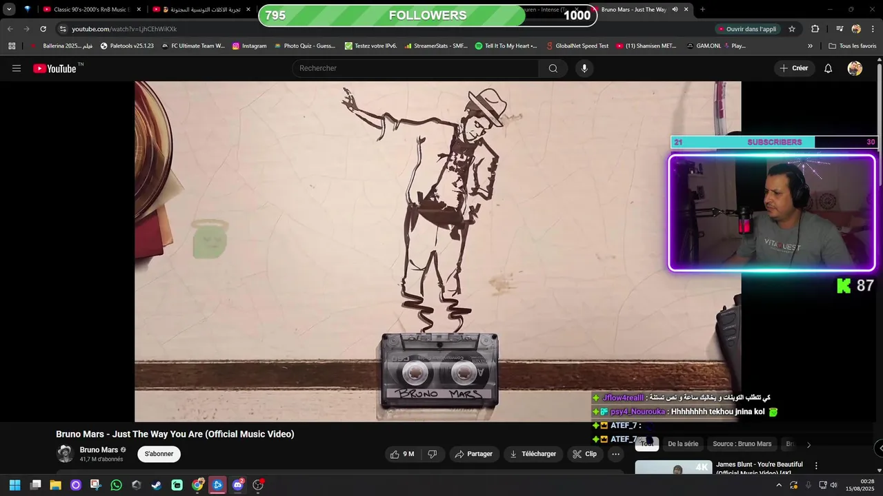
Task: Open Photo Quiz bookmark
Action: [x=304, y=46]
